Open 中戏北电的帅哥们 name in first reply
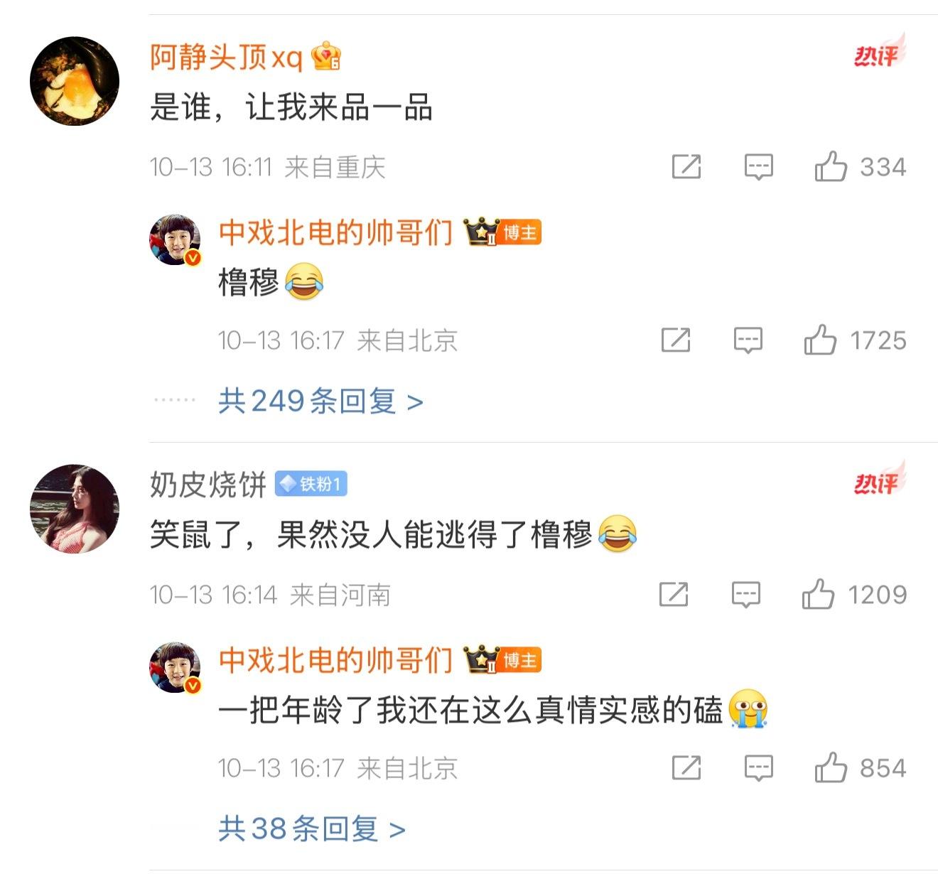Screen dimensions: 938x874 coord(335,232)
